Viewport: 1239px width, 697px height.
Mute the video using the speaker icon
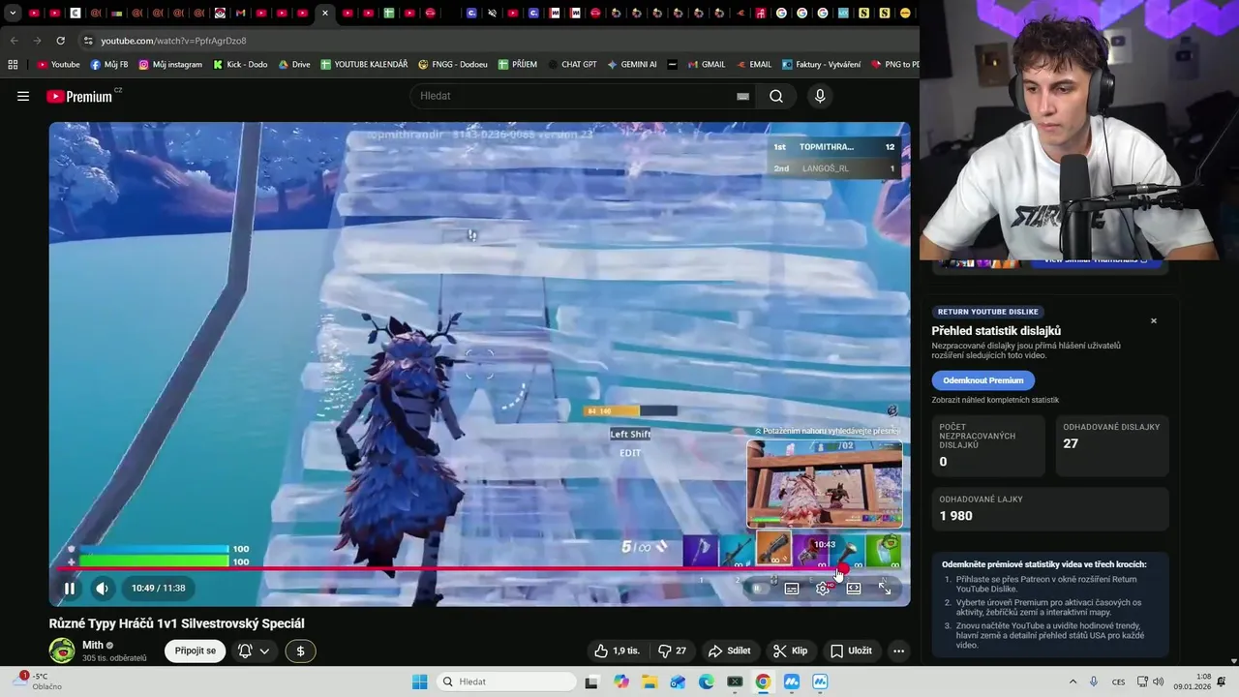pyautogui.click(x=103, y=588)
